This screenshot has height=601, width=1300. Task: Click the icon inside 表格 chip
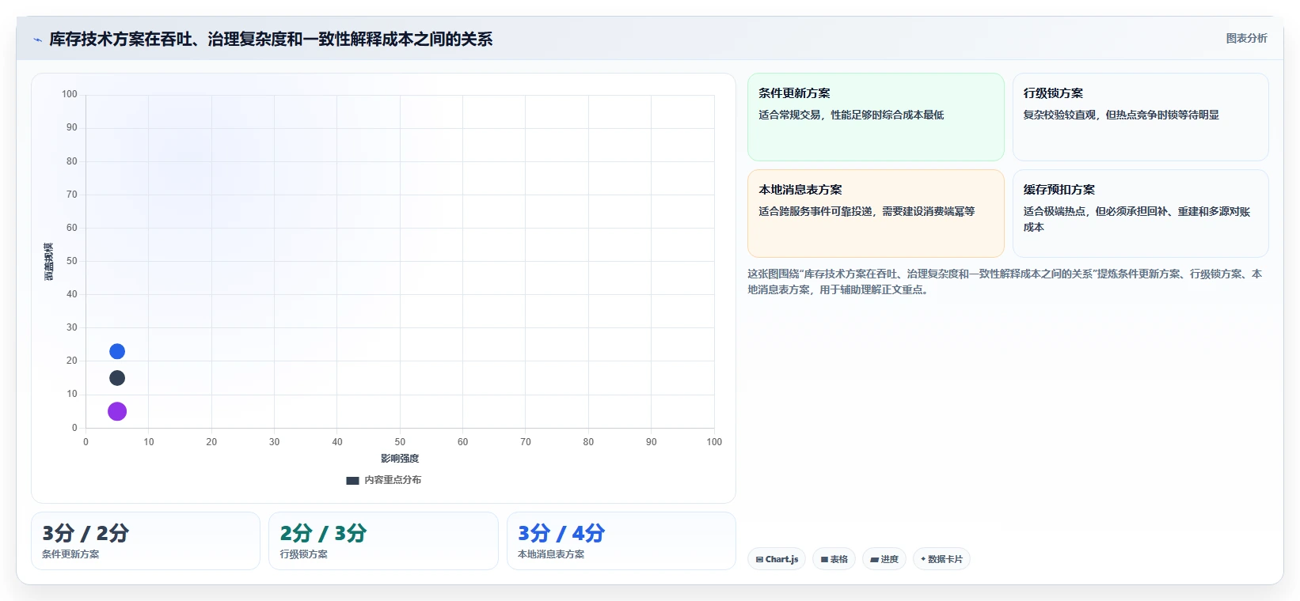[824, 559]
